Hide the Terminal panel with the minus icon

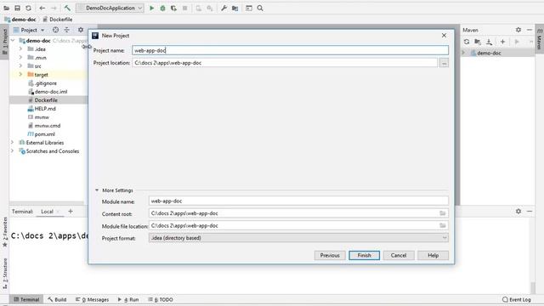point(530,211)
